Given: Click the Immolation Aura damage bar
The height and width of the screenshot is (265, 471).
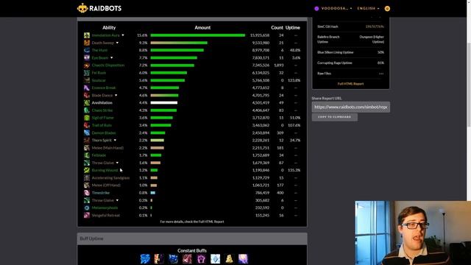Looking at the screenshot, I should 198,35.
